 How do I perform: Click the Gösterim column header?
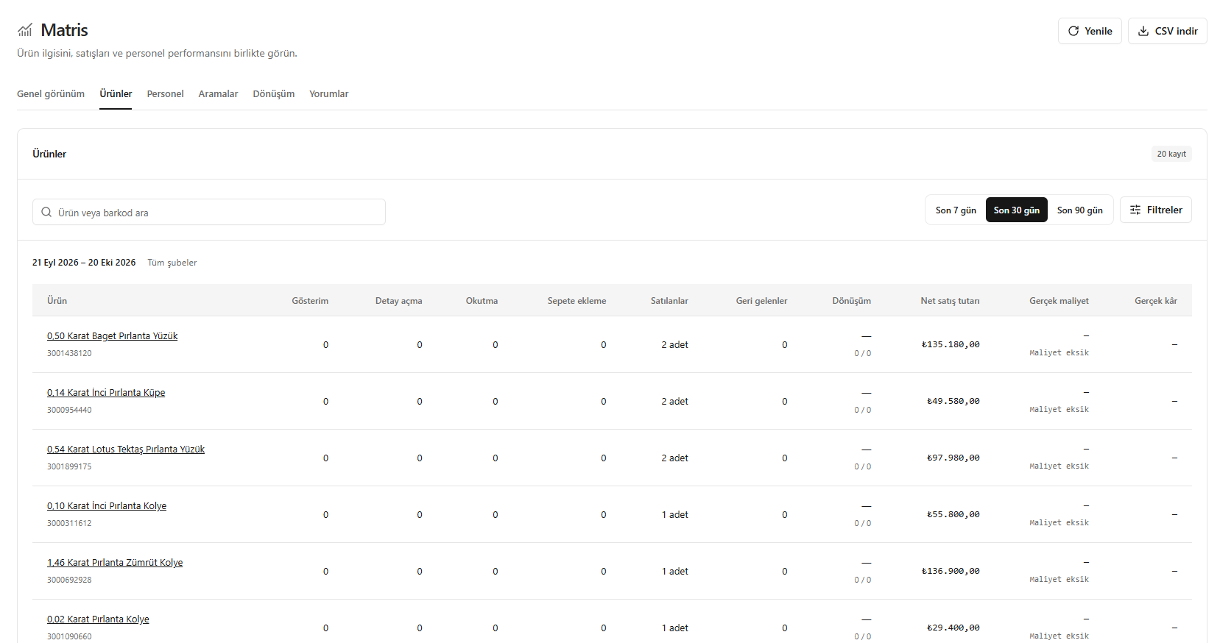(310, 300)
